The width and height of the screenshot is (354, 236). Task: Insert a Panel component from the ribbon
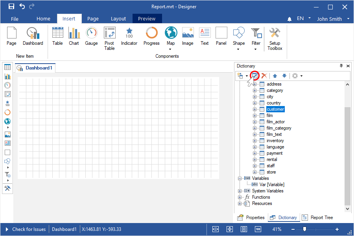point(221,36)
